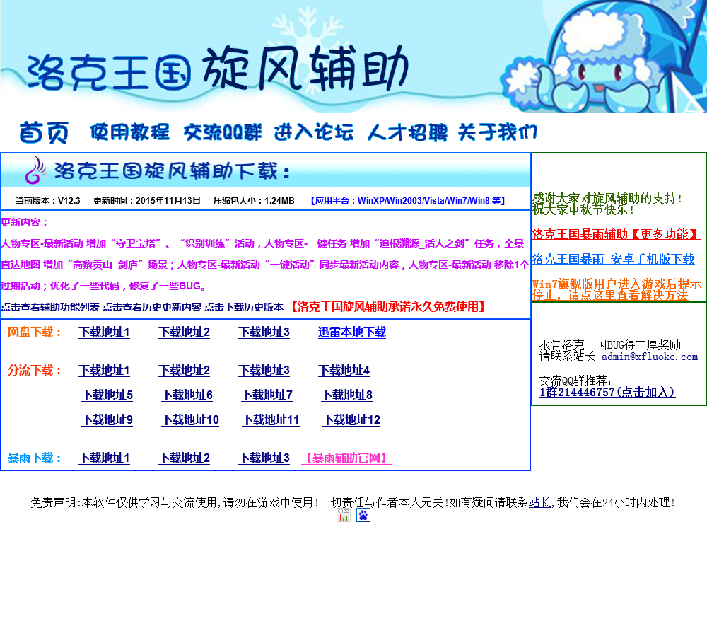Click 下载地址9 link
This screenshot has height=643, width=707.
click(x=107, y=420)
